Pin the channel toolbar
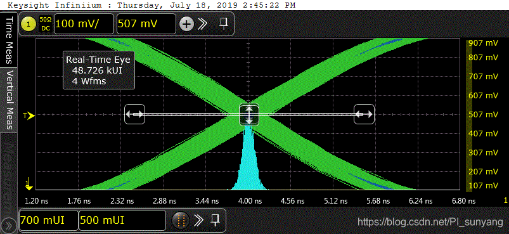The height and width of the screenshot is (234, 509). [x=223, y=23]
